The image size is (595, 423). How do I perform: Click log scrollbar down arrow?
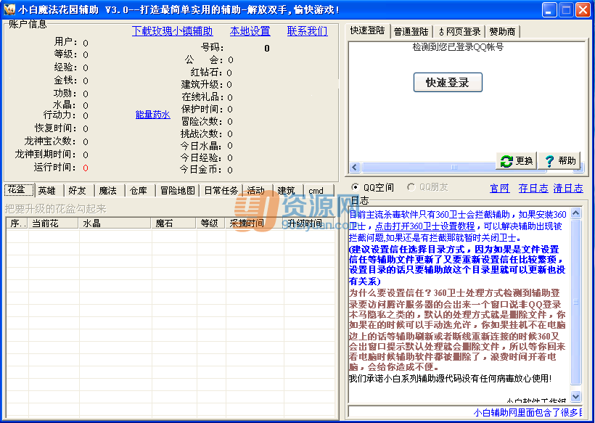(x=575, y=396)
